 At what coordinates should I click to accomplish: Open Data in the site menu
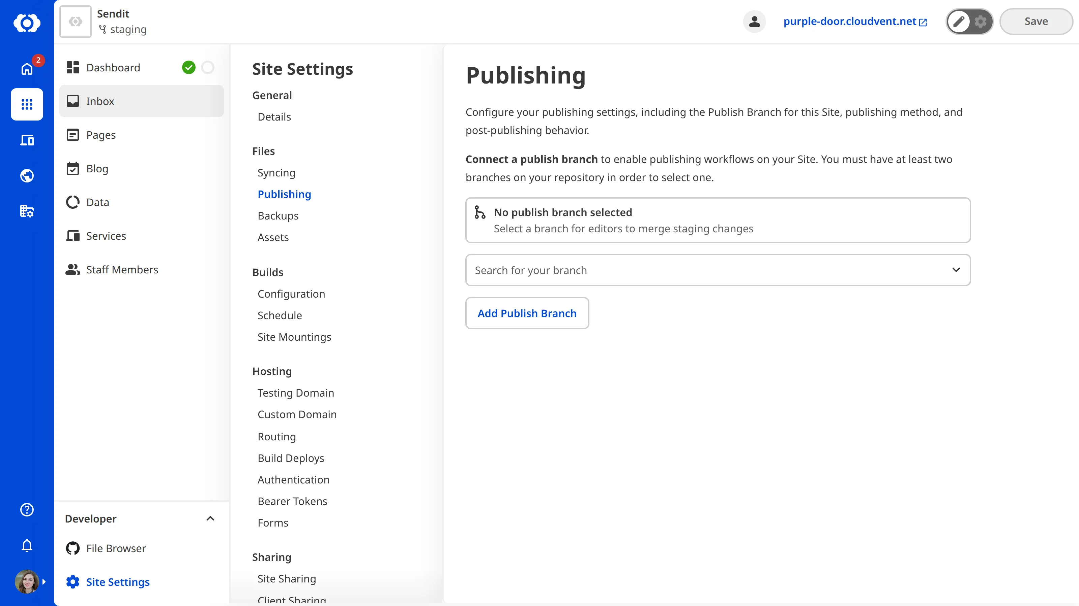coord(142,202)
